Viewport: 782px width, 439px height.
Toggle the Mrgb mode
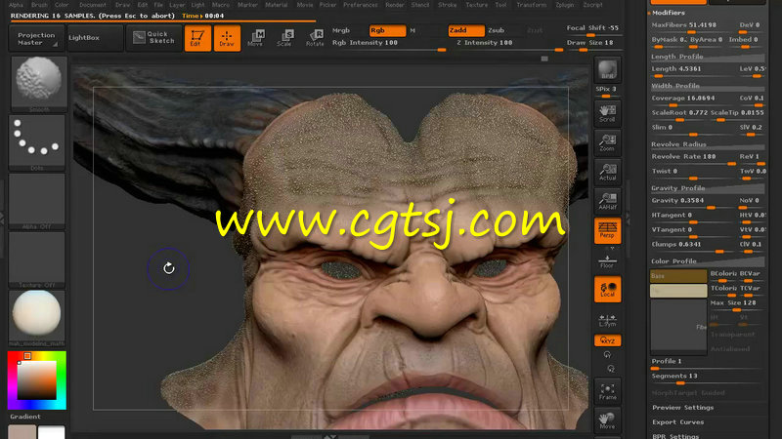point(341,30)
